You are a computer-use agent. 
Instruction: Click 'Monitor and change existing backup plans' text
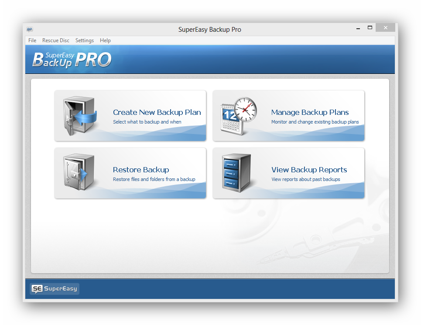coord(315,122)
